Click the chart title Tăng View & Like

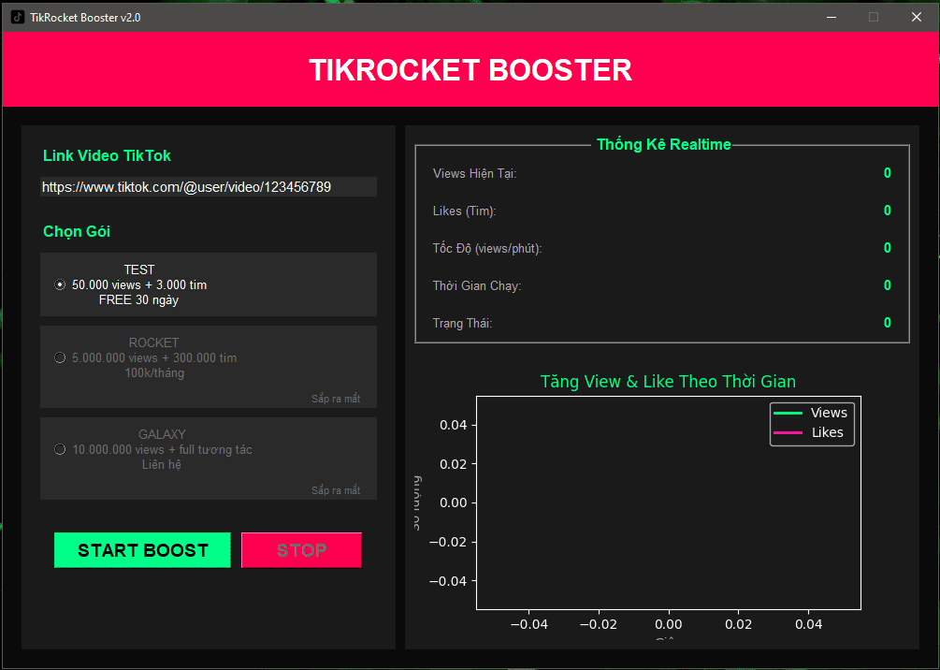pos(668,381)
